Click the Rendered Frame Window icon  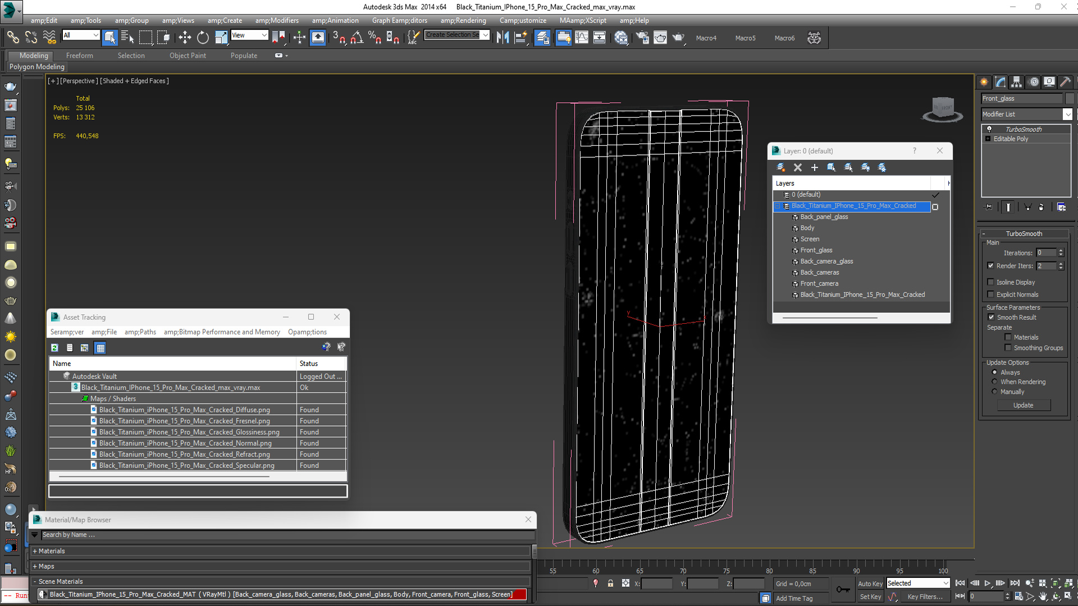click(660, 38)
